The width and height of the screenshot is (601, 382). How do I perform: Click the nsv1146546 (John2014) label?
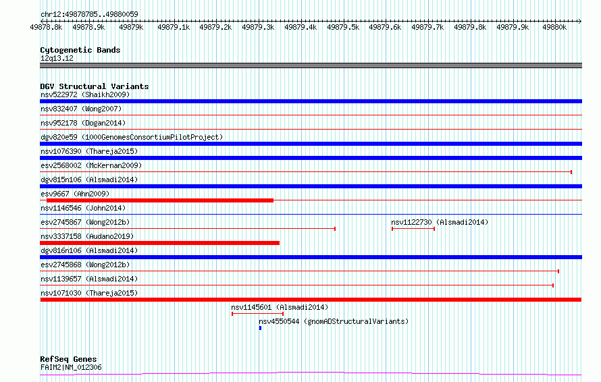click(83, 208)
